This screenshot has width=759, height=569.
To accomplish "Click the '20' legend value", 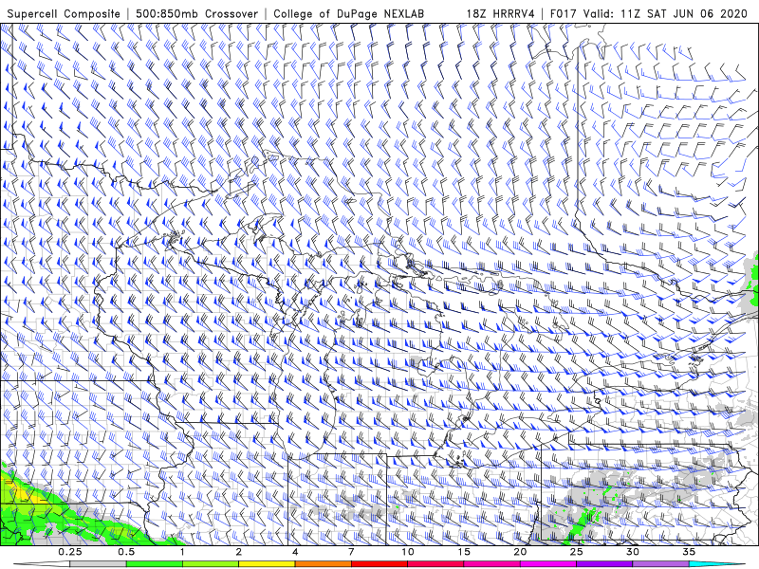I will pyautogui.click(x=520, y=552).
